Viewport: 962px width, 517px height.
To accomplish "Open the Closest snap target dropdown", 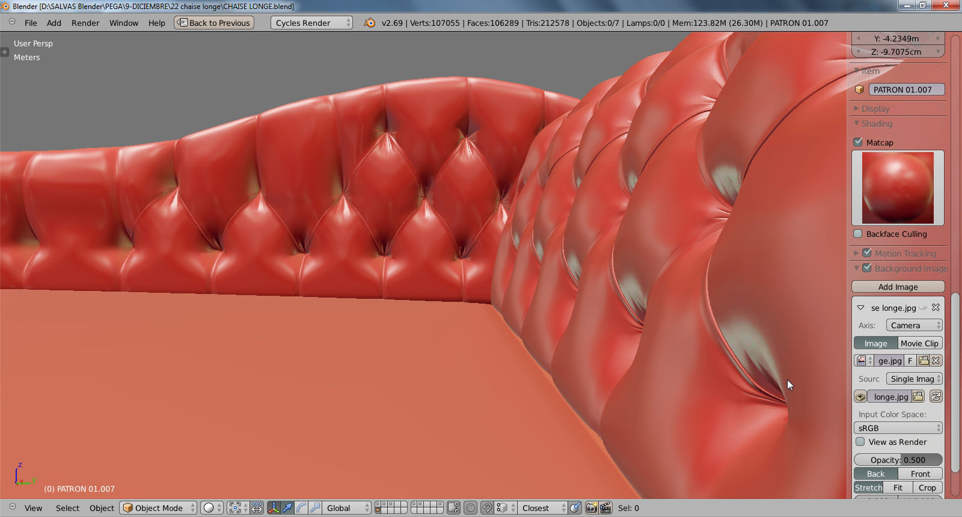I will [544, 508].
